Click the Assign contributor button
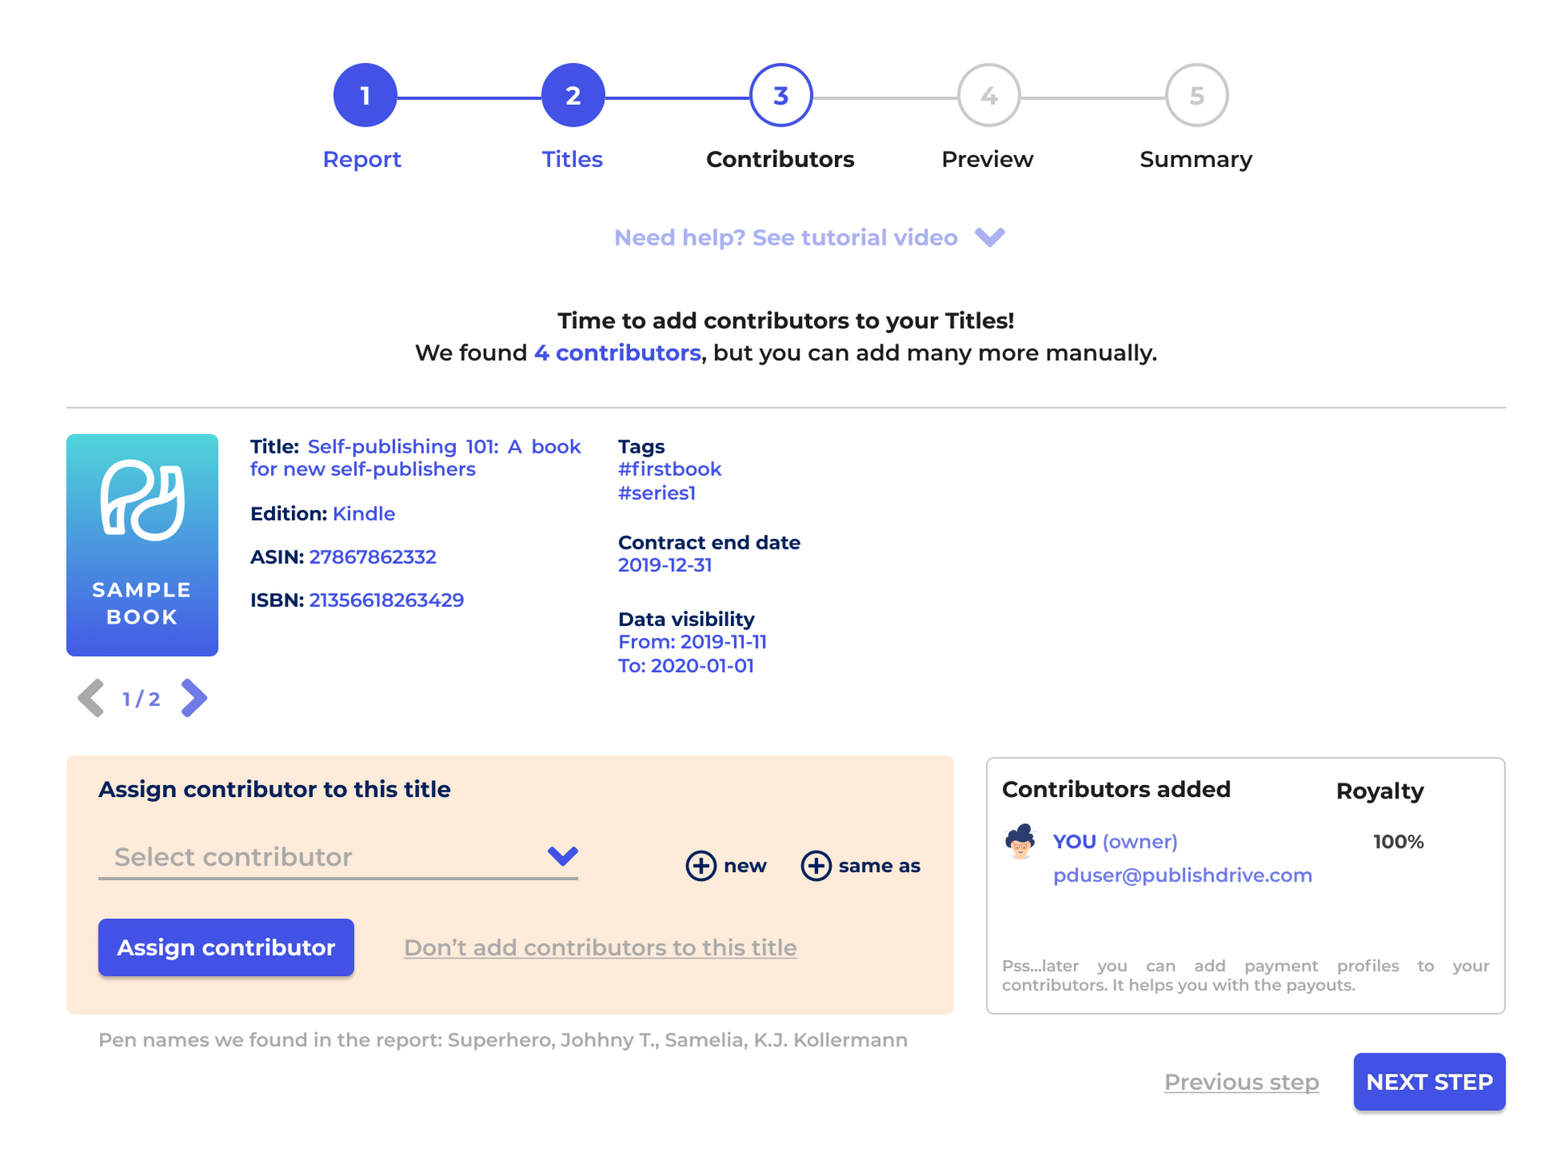Image resolution: width=1549 pixels, height=1152 pixels. (226, 947)
